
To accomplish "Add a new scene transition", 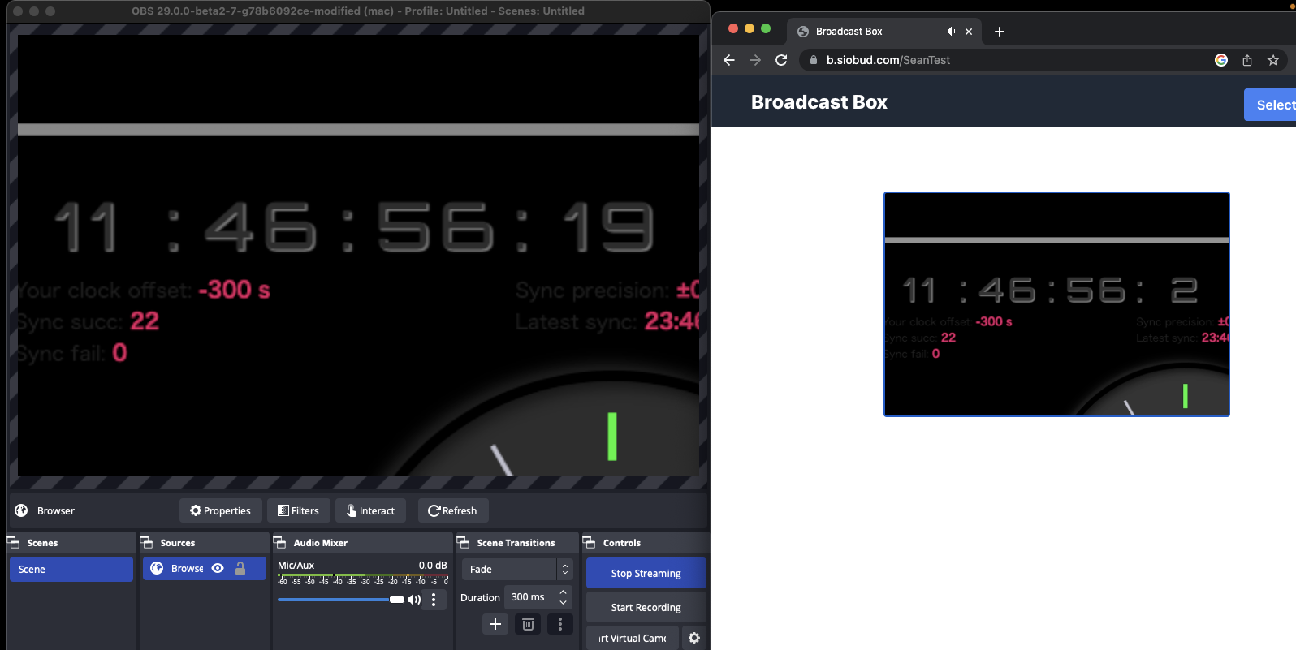I will [495, 624].
